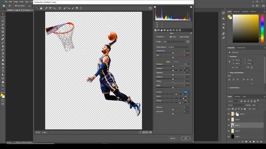Open the White Balance dropdown
The height and width of the screenshot is (149, 266).
tap(179, 47)
